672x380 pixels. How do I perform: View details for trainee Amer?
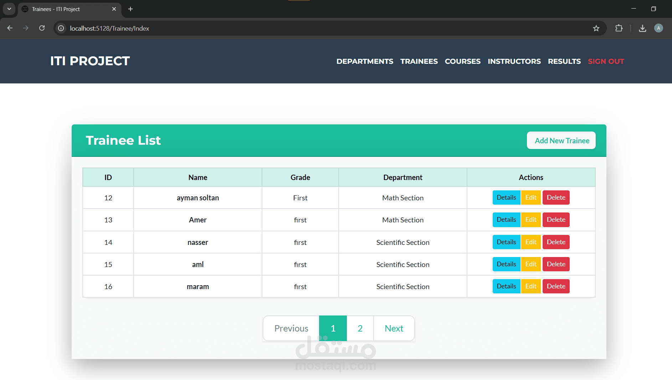pyautogui.click(x=506, y=220)
